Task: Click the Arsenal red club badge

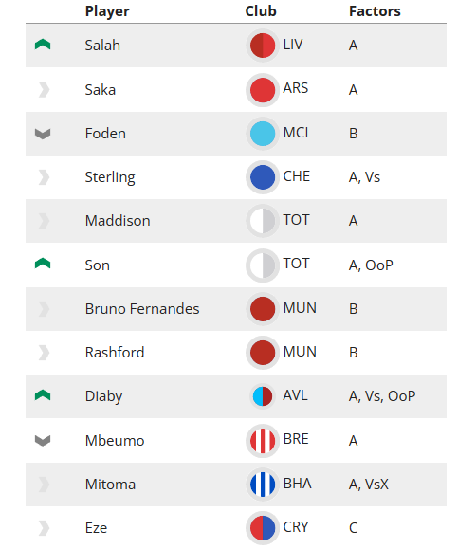Action: pos(263,90)
